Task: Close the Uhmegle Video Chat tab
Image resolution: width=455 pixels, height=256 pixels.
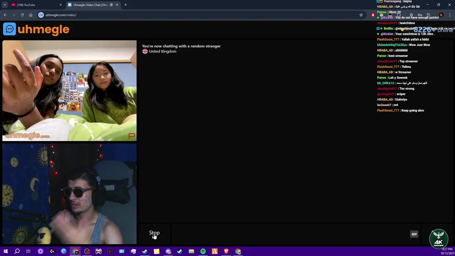Action: [117, 5]
